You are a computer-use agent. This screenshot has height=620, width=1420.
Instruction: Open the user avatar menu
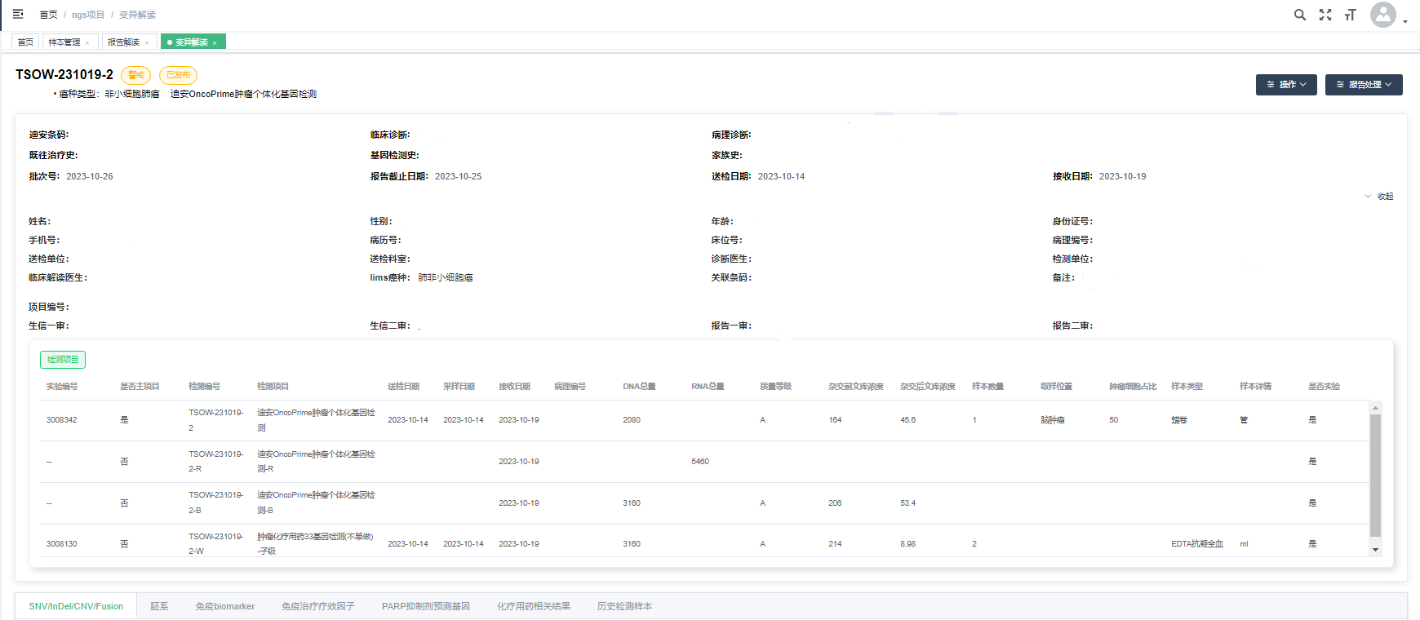coord(1383,15)
